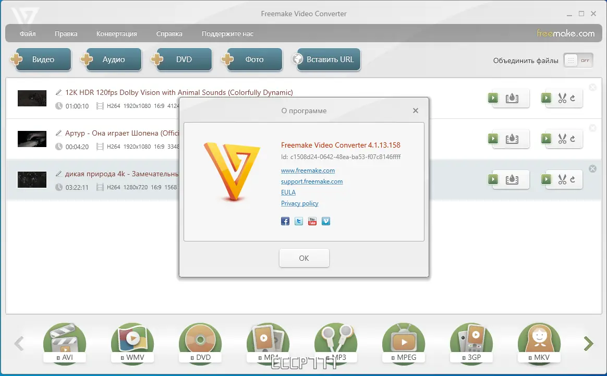Open the Правка menu

tap(66, 34)
